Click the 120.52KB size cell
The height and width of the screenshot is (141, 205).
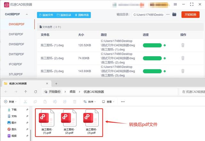[85, 45]
